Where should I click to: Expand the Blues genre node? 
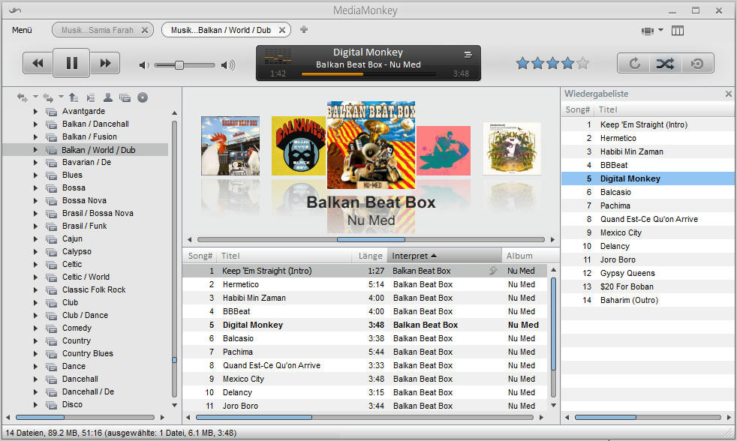click(35, 175)
